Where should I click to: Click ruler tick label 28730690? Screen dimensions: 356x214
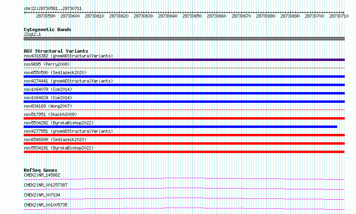coord(290,16)
